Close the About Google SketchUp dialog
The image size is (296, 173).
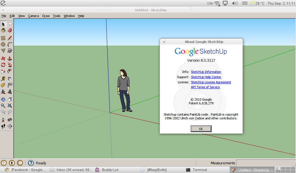click(x=164, y=42)
